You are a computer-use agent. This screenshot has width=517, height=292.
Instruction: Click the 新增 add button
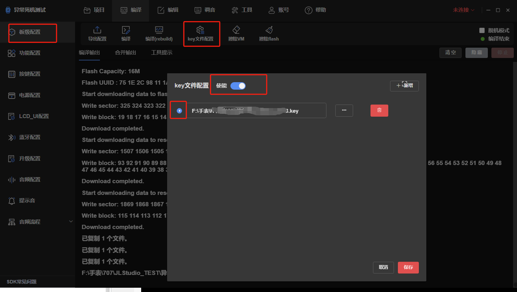click(x=404, y=86)
